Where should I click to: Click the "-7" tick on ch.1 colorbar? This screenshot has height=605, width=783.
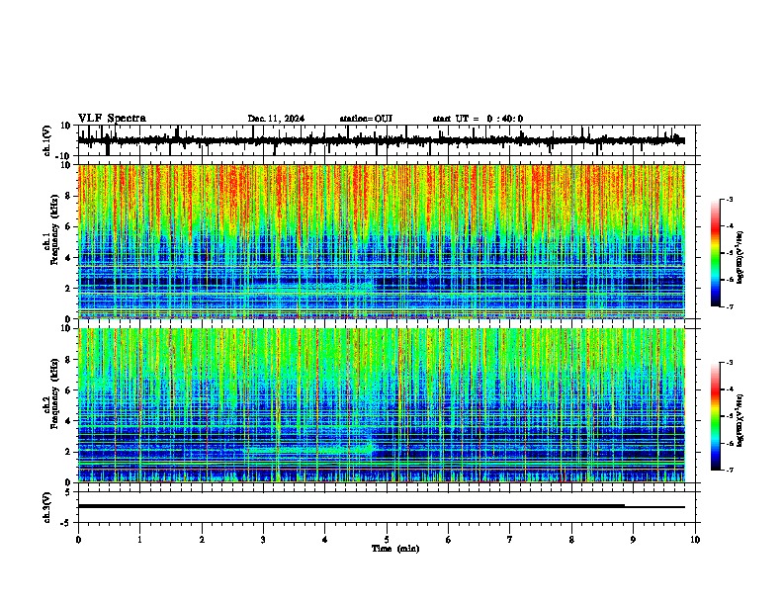coord(730,306)
